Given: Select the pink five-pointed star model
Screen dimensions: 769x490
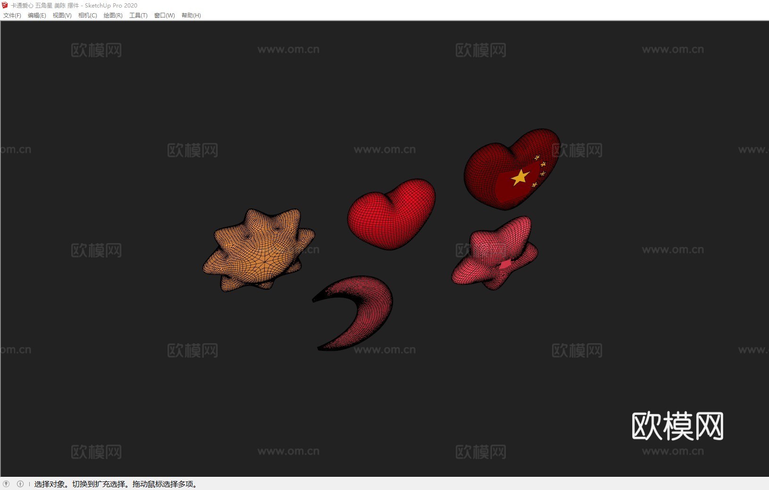Looking at the screenshot, I should [494, 252].
